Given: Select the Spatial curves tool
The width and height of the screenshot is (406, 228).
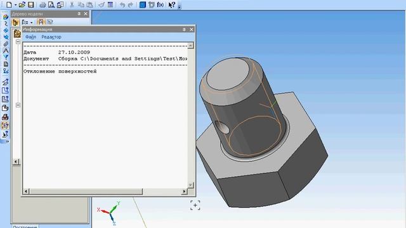Looking at the screenshot, I should pyautogui.click(x=6, y=24).
